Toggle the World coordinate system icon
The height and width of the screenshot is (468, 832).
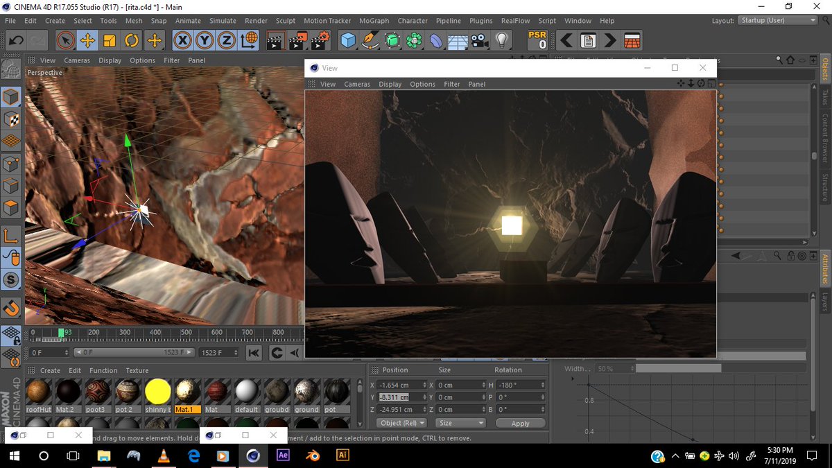(x=249, y=40)
